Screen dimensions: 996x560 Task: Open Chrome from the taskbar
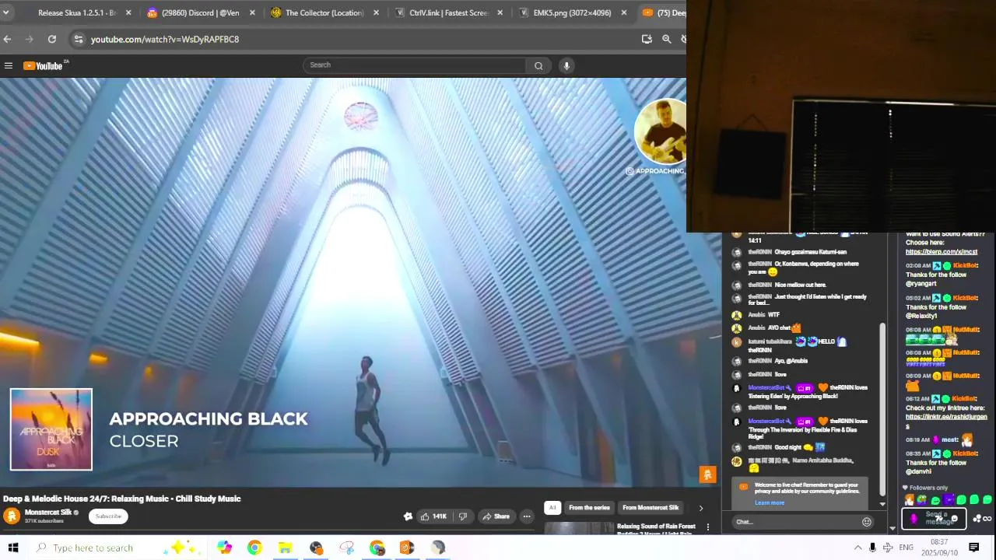point(254,548)
